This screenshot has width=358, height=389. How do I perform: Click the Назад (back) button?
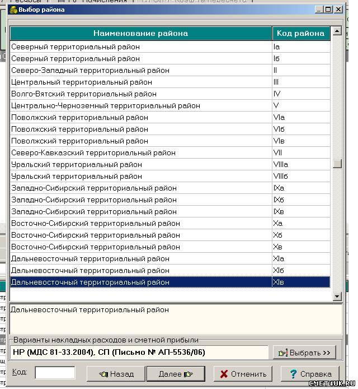(116, 374)
